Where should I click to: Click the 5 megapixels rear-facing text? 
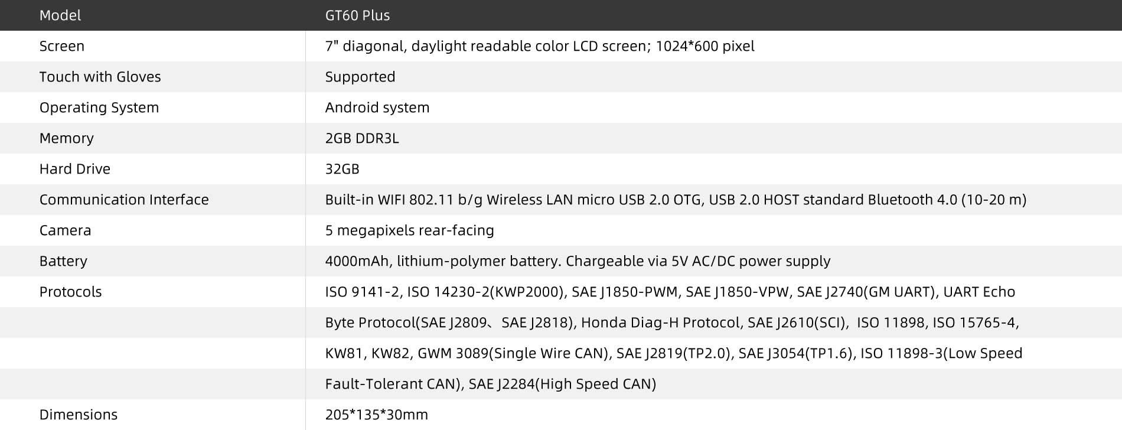click(x=409, y=230)
